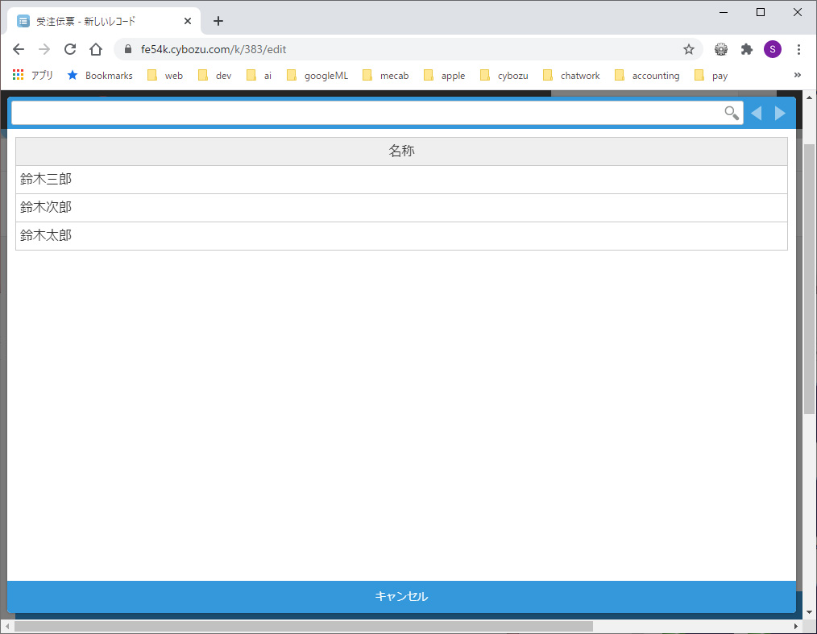The height and width of the screenshot is (634, 817).
Task: Click the horizontal scrollbar at the bottom
Action: 303,626
